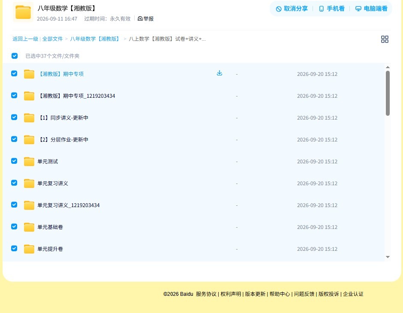Click folder icon for 单元复习讲义_1219203434
403x313 pixels.
pyautogui.click(x=29, y=205)
